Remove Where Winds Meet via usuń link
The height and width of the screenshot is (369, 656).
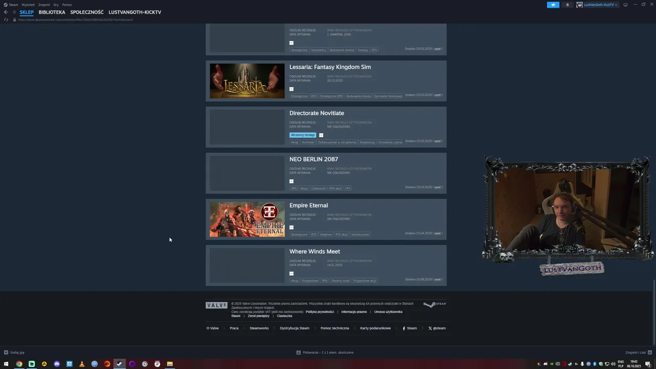(x=438, y=279)
